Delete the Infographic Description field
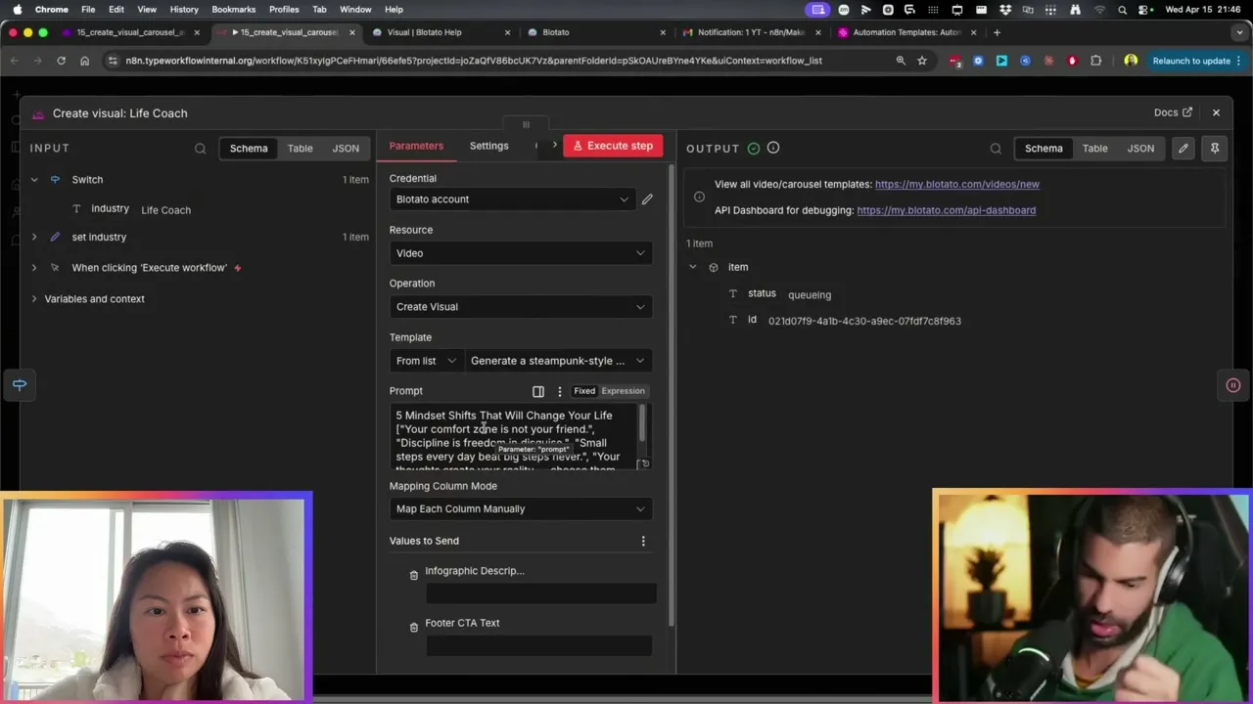Image resolution: width=1253 pixels, height=704 pixels. click(414, 575)
